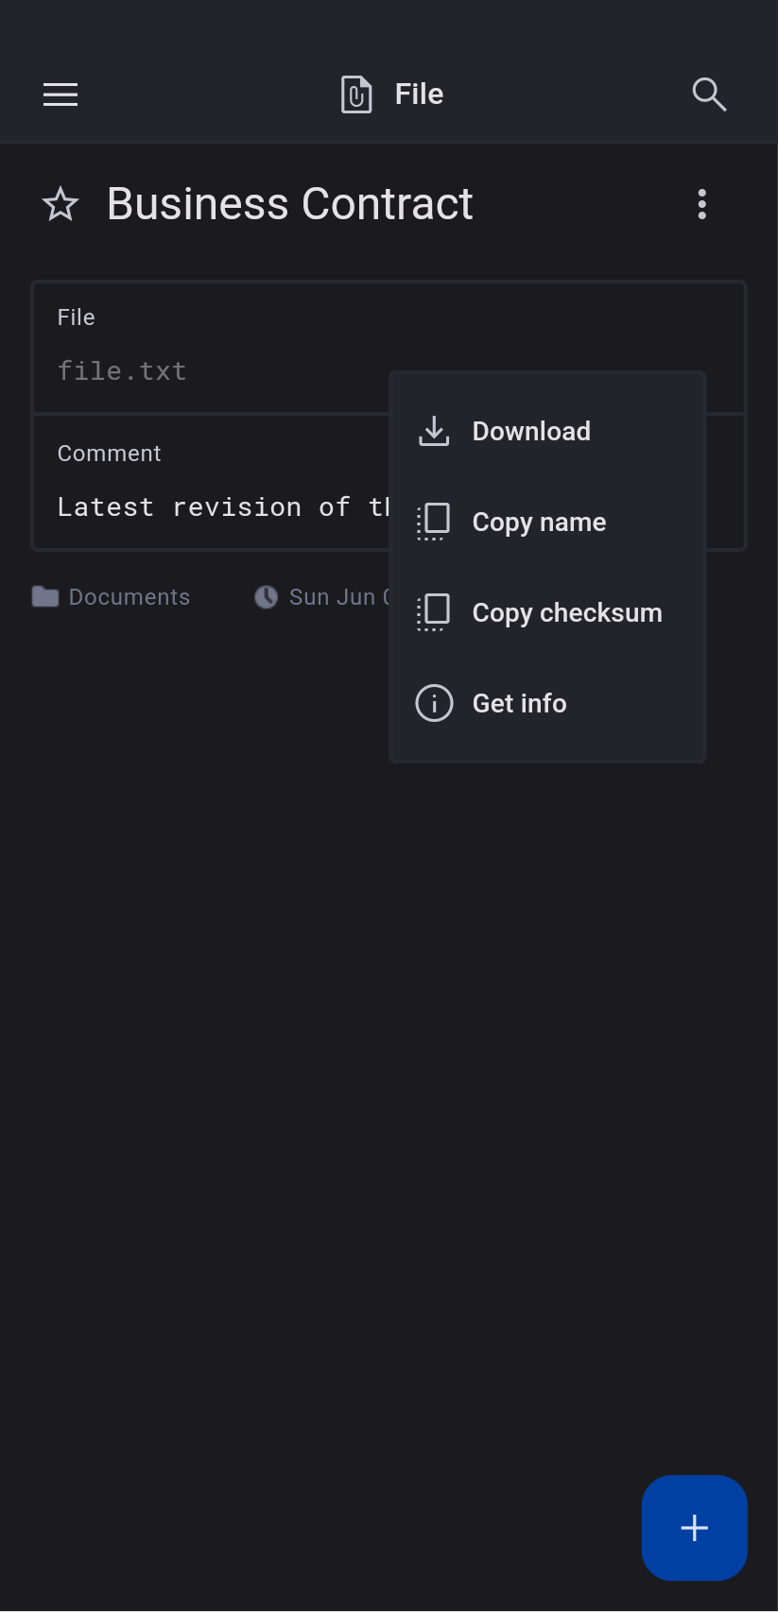Click the "Comment" field label

point(109,454)
